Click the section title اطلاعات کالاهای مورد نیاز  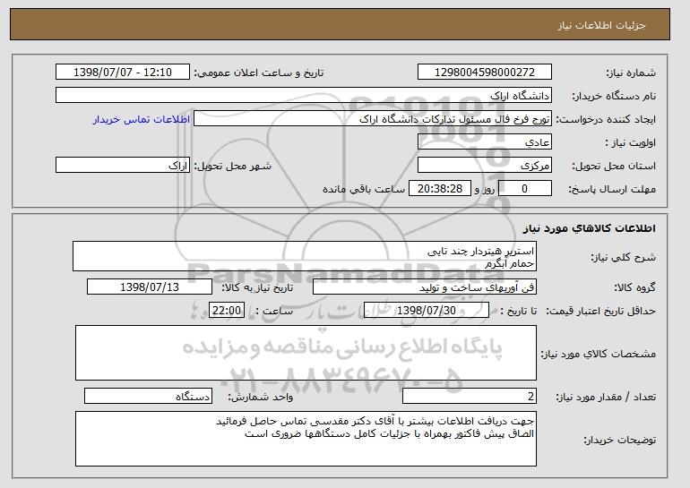click(590, 227)
